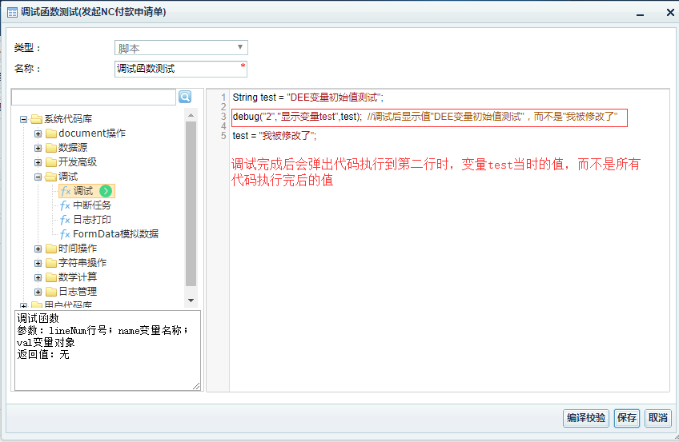
Task: Expand the document操作 folder
Action: [x=38, y=133]
